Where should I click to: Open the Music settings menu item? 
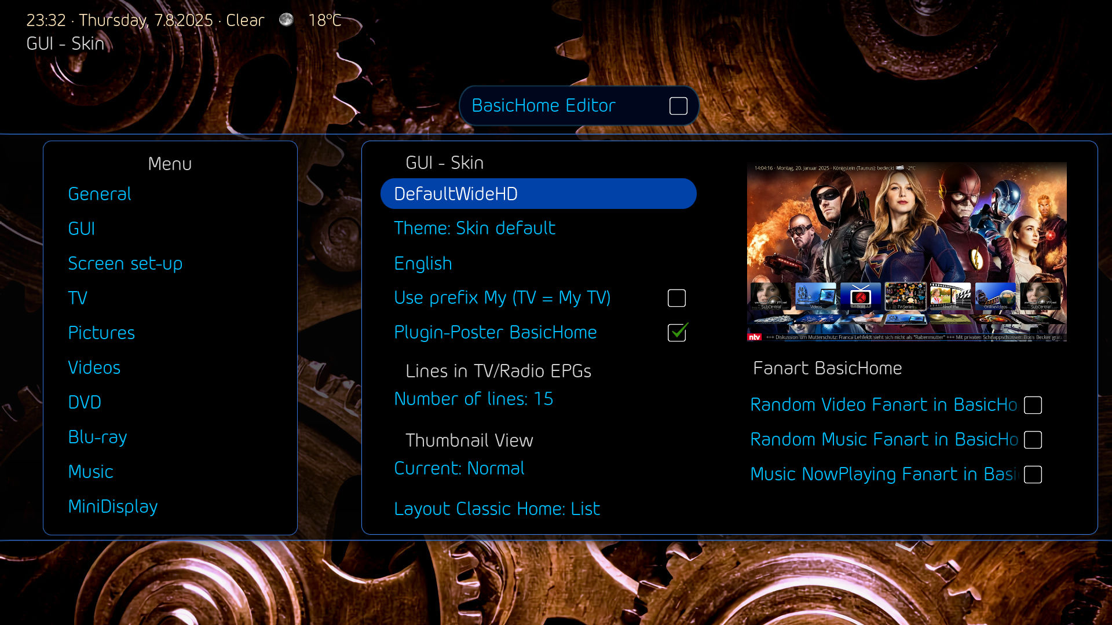point(90,472)
